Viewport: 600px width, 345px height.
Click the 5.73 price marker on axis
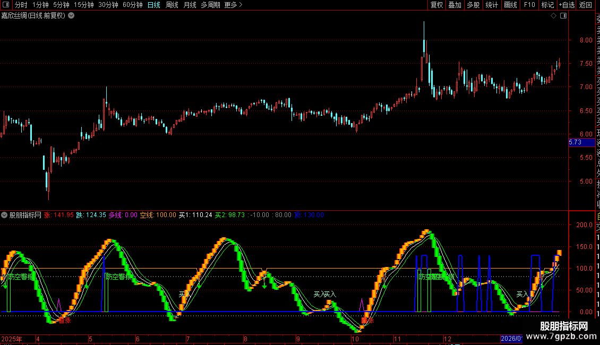tap(576, 143)
